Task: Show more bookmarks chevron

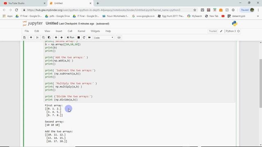Action: [258, 16]
